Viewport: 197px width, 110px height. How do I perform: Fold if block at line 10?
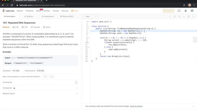88,42
